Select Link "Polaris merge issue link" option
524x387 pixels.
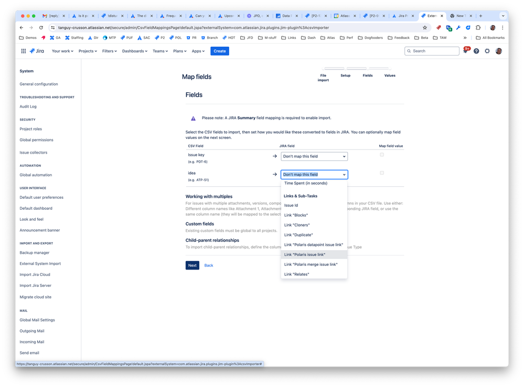point(314,264)
